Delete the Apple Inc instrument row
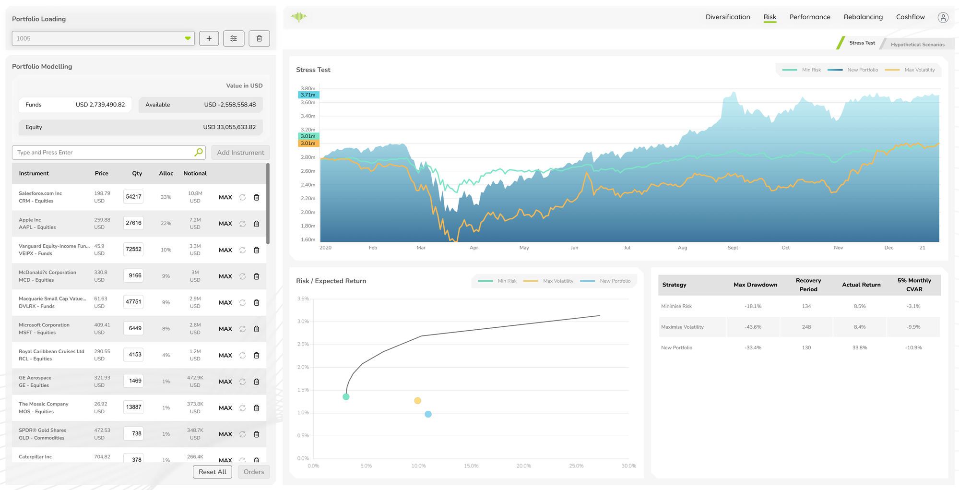 coord(256,223)
